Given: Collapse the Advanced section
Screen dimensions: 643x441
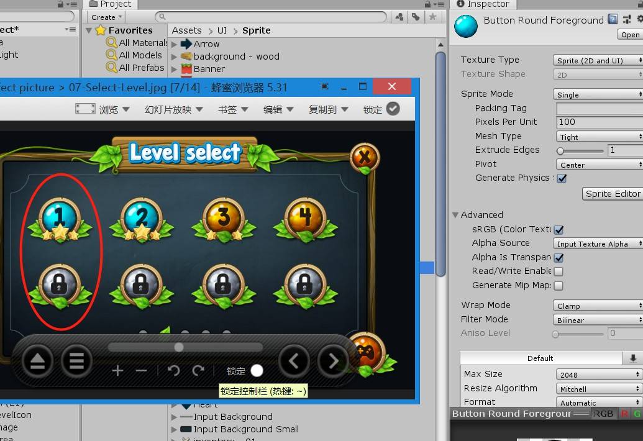Looking at the screenshot, I should coord(455,215).
